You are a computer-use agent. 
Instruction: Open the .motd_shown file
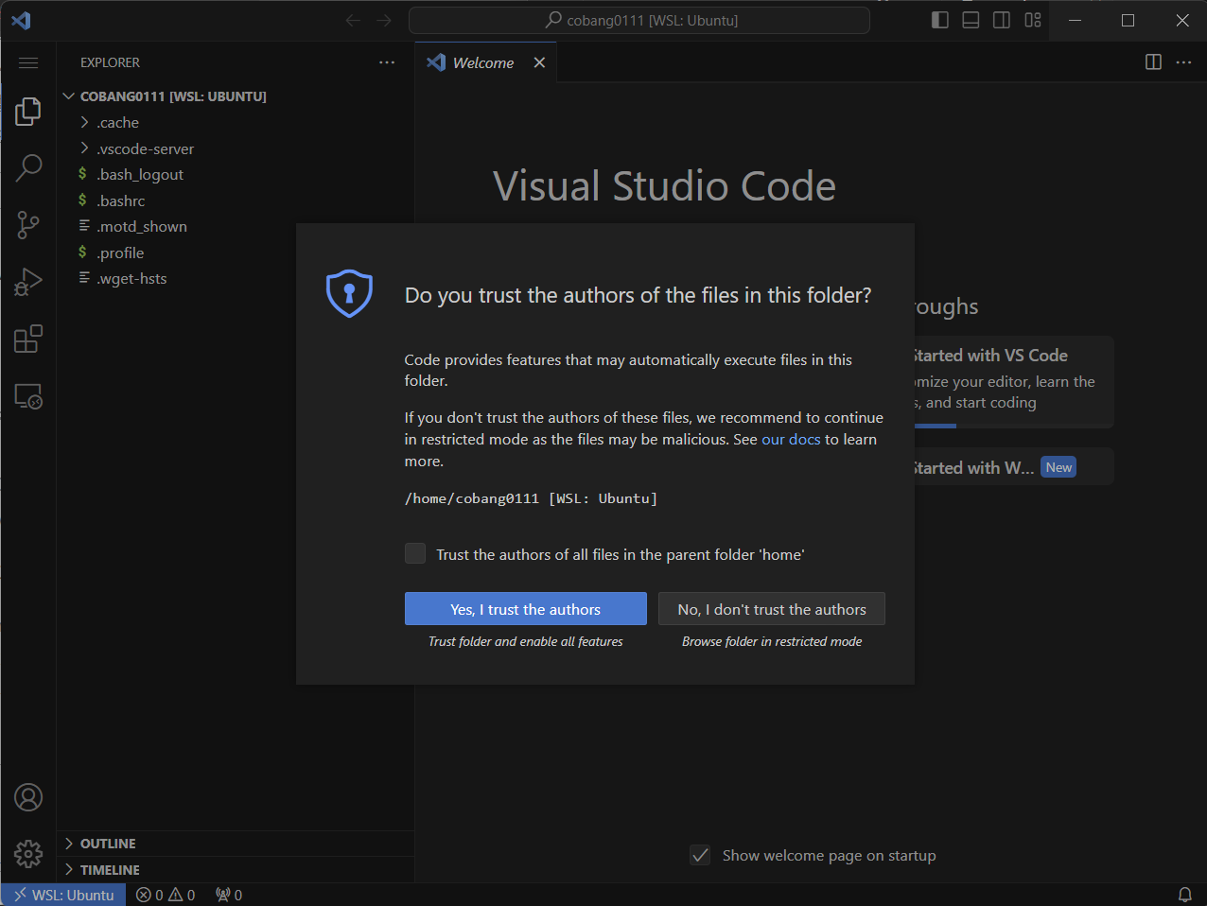235,226
